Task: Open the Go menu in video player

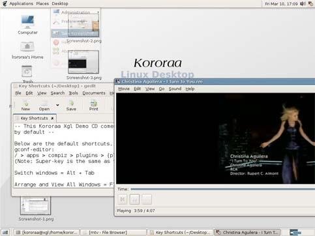Action: click(x=162, y=89)
